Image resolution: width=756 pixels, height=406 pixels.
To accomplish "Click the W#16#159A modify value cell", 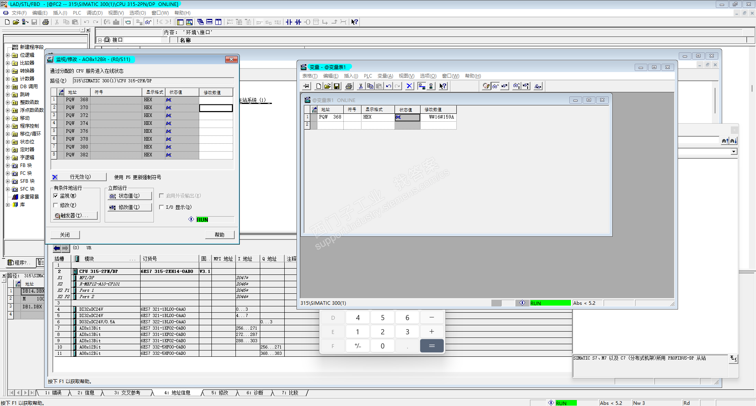I will tap(438, 117).
